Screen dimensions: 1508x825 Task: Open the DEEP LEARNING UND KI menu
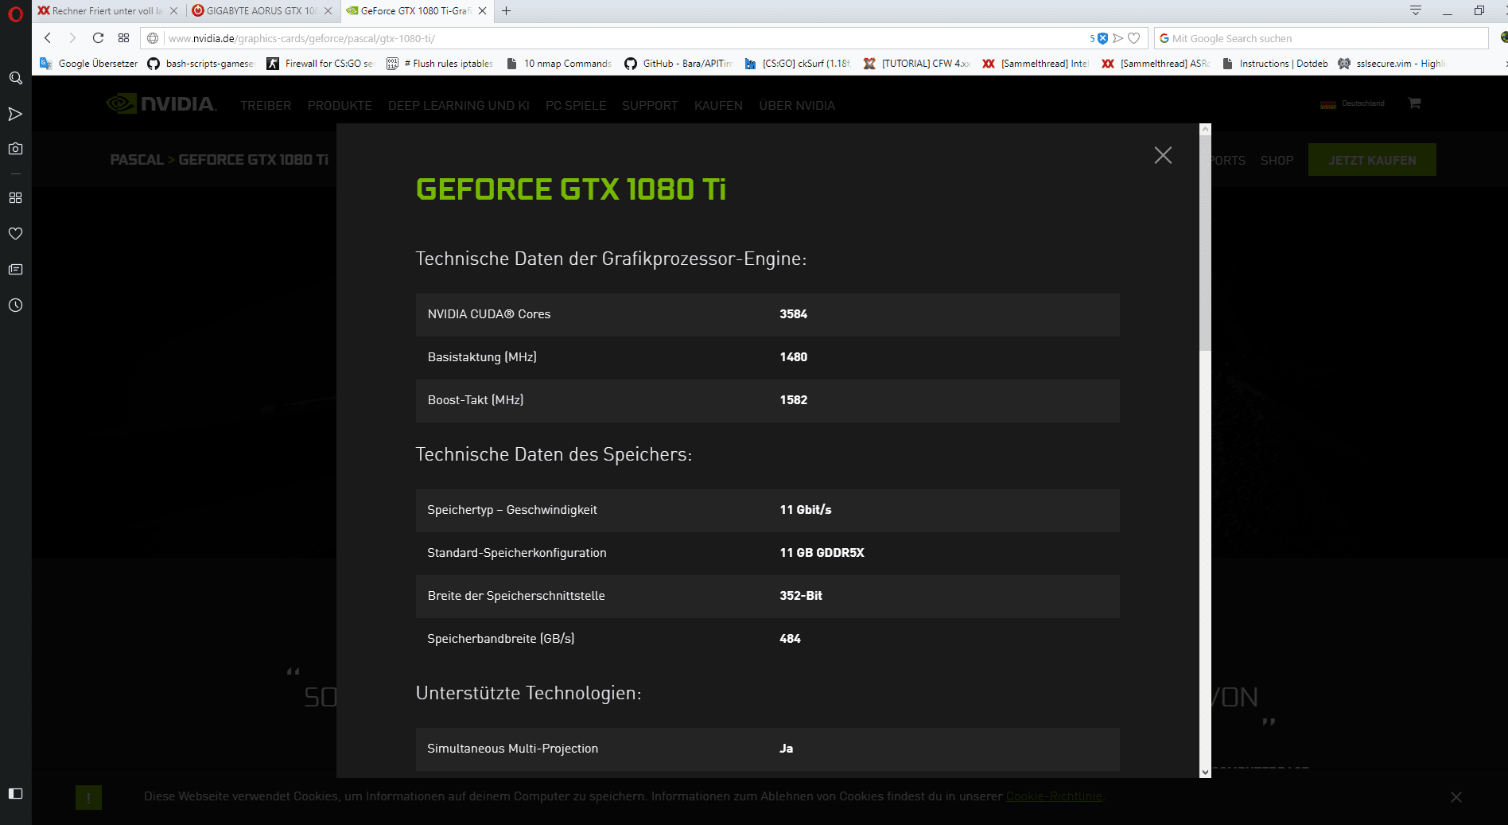(459, 106)
